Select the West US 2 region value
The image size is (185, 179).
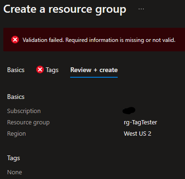(137, 134)
